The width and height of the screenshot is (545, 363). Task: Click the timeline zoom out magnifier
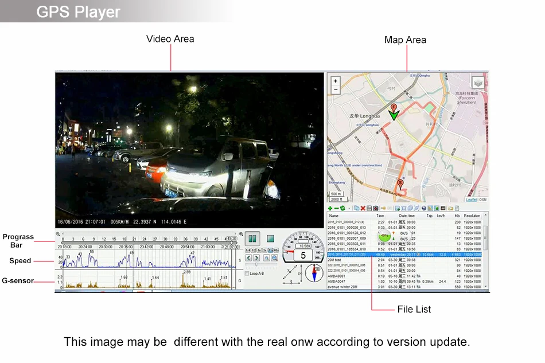pyautogui.click(x=58, y=234)
